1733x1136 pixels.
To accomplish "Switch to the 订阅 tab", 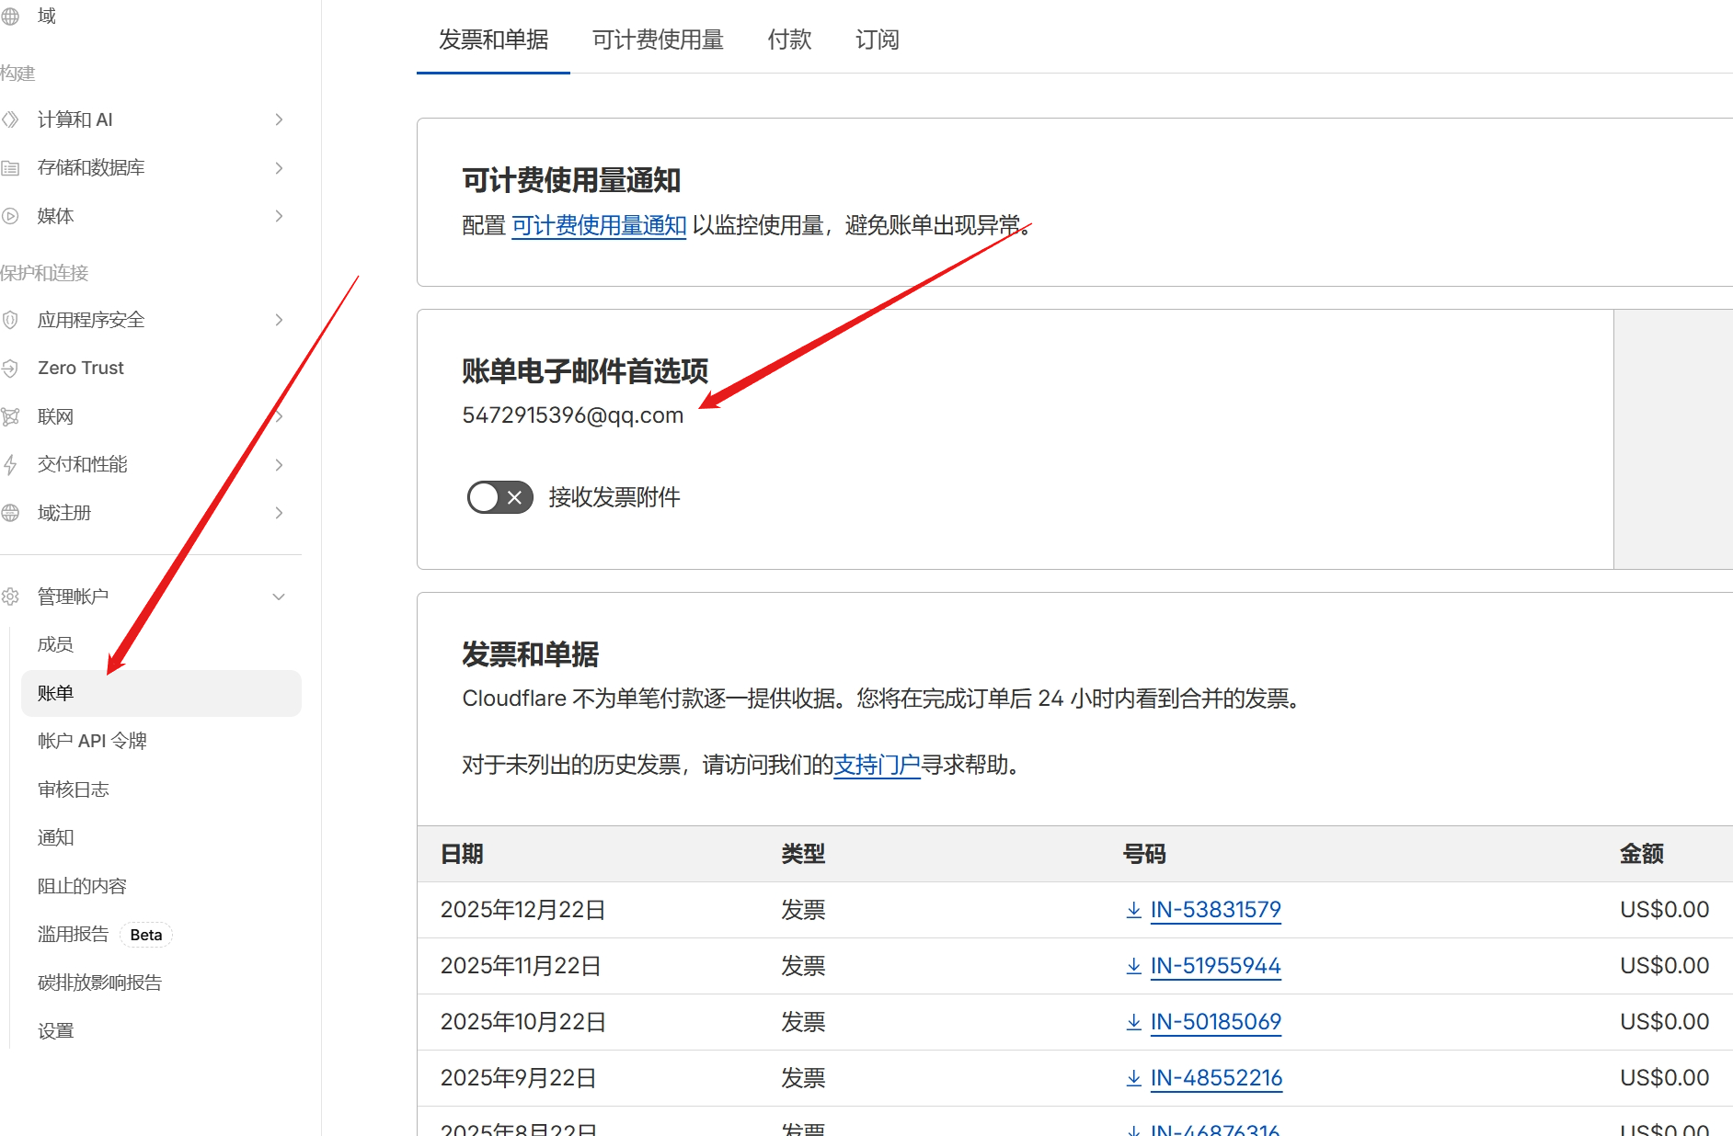I will [x=877, y=40].
